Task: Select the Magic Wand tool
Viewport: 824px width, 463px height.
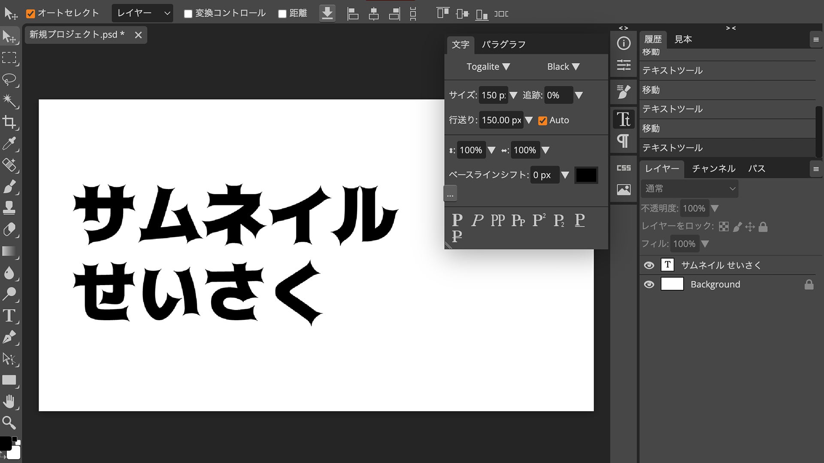Action: point(9,101)
